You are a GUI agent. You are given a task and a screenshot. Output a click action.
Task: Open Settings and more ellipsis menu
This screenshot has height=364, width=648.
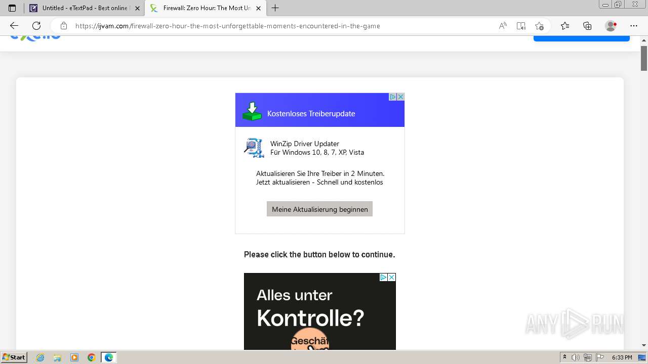(634, 26)
